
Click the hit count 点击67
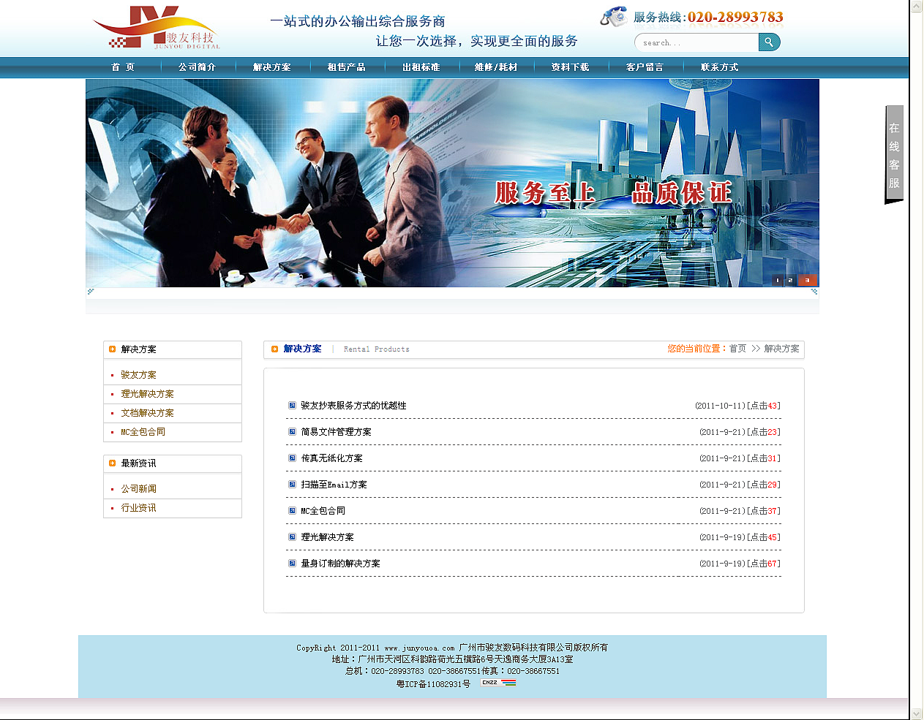[764, 564]
